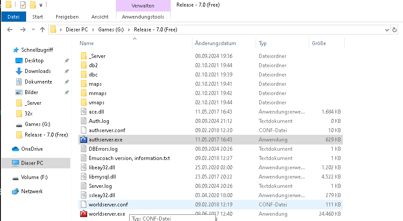Viewport: 403px width, 221px height.
Task: Click the refresh button beside address bar
Action: click(395, 30)
